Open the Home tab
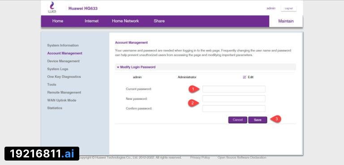Screen dimensions: 344x165 [58, 21]
